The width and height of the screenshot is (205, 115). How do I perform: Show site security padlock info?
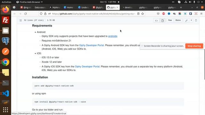point(45,14)
